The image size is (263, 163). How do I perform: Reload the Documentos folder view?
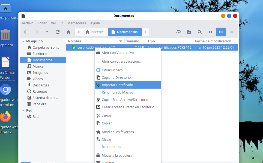(x=58, y=32)
